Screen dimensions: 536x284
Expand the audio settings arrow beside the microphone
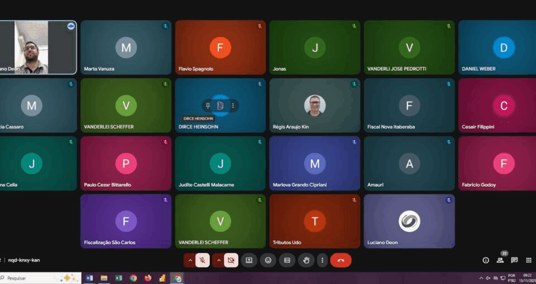190,260
